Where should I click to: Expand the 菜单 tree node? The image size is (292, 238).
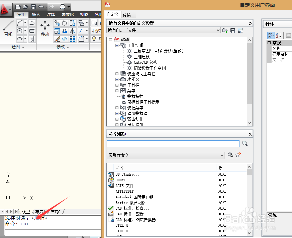117,91
